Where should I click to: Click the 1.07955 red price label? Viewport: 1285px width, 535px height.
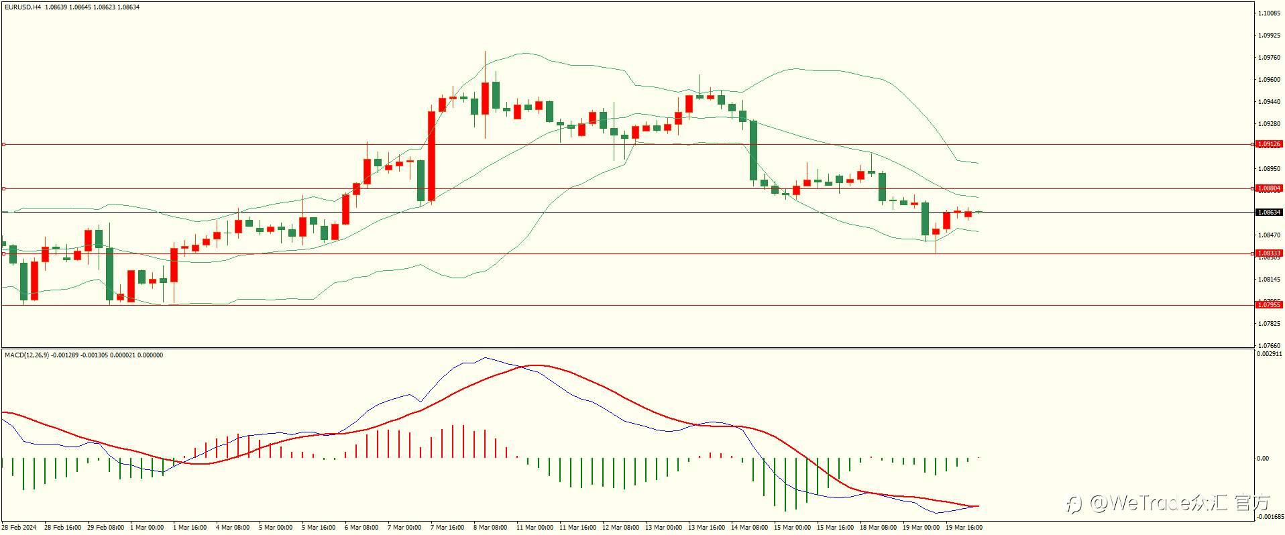point(1269,305)
